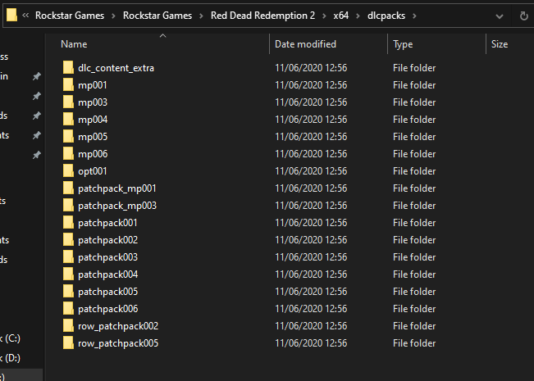The image size is (534, 381).
Task: Click the (D:) drive in navigation pane
Action: (10, 358)
